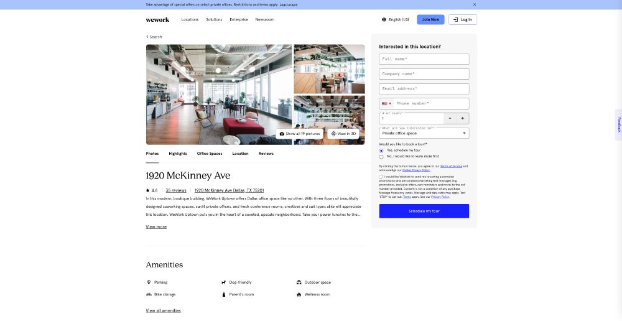Click the Dog-friendly amenity icon
This screenshot has width=622, height=321.
(224, 282)
